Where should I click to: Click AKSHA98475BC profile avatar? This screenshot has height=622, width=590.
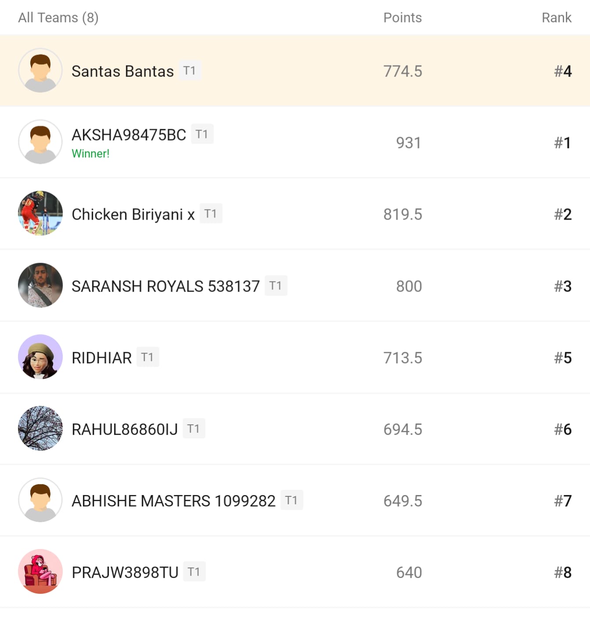pyautogui.click(x=40, y=142)
